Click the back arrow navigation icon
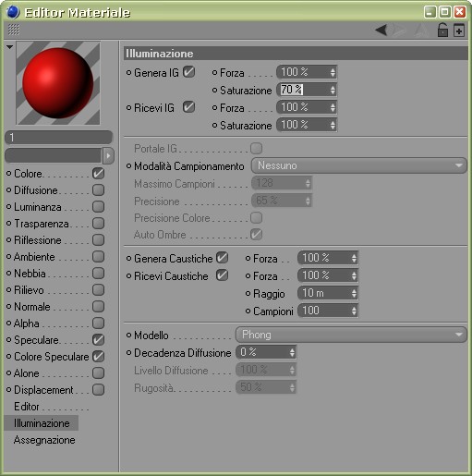 coord(381,31)
